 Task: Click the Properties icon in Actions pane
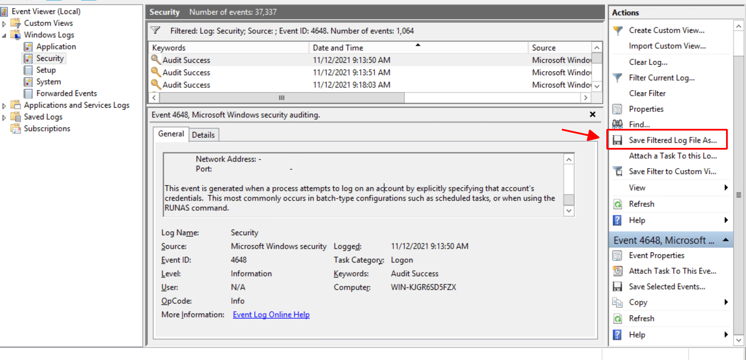[x=617, y=109]
